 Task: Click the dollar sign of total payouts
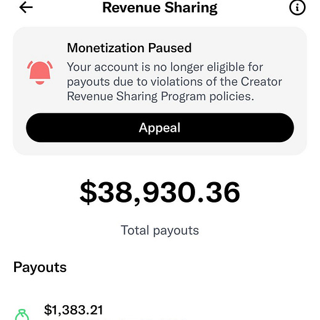pyautogui.click(x=88, y=192)
